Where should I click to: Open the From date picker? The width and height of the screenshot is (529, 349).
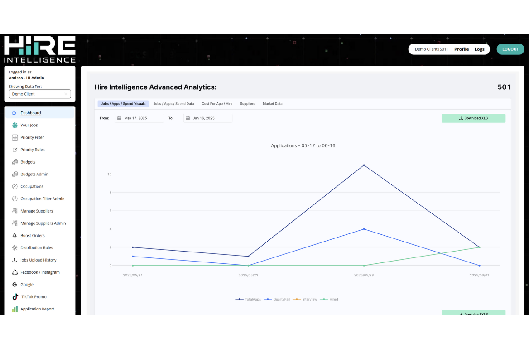(139, 118)
